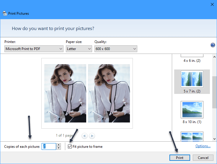The image size is (217, 164).
Task: Open the Printer dropdown
Action: point(34,49)
